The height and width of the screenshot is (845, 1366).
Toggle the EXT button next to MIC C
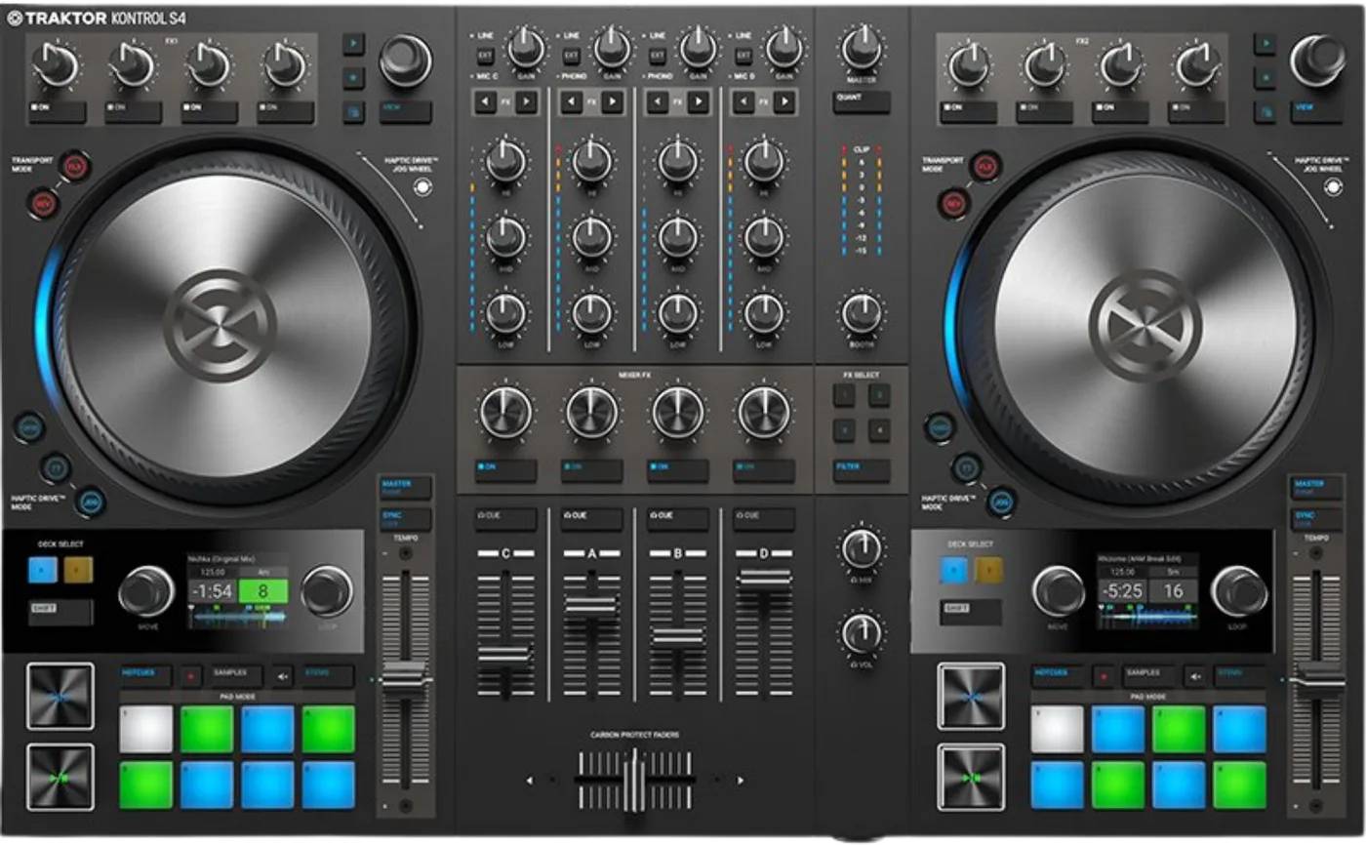click(485, 56)
